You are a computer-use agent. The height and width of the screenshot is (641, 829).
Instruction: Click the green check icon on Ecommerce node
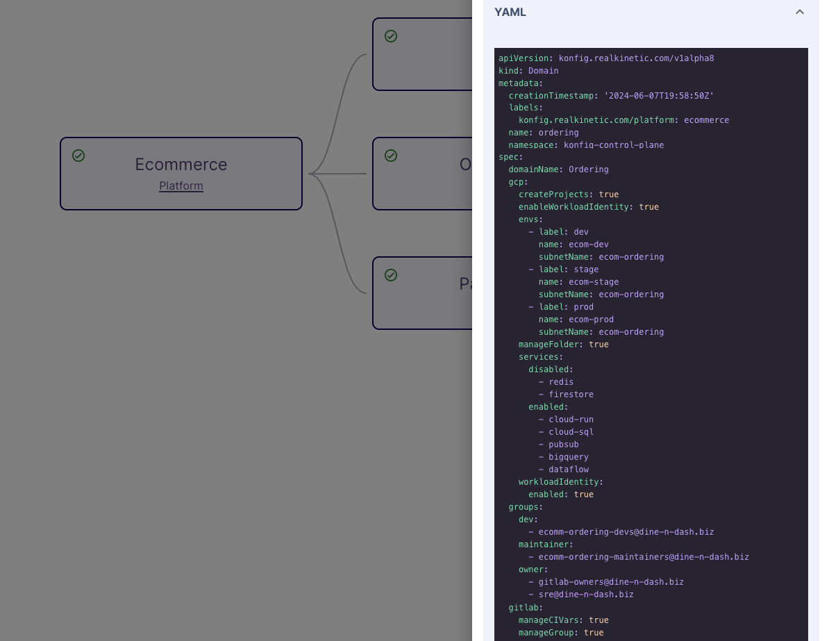pyautogui.click(x=78, y=156)
